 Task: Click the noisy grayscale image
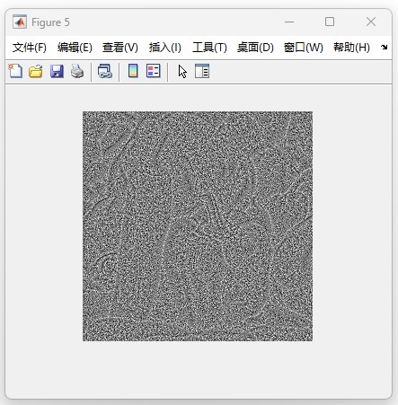tap(198, 226)
